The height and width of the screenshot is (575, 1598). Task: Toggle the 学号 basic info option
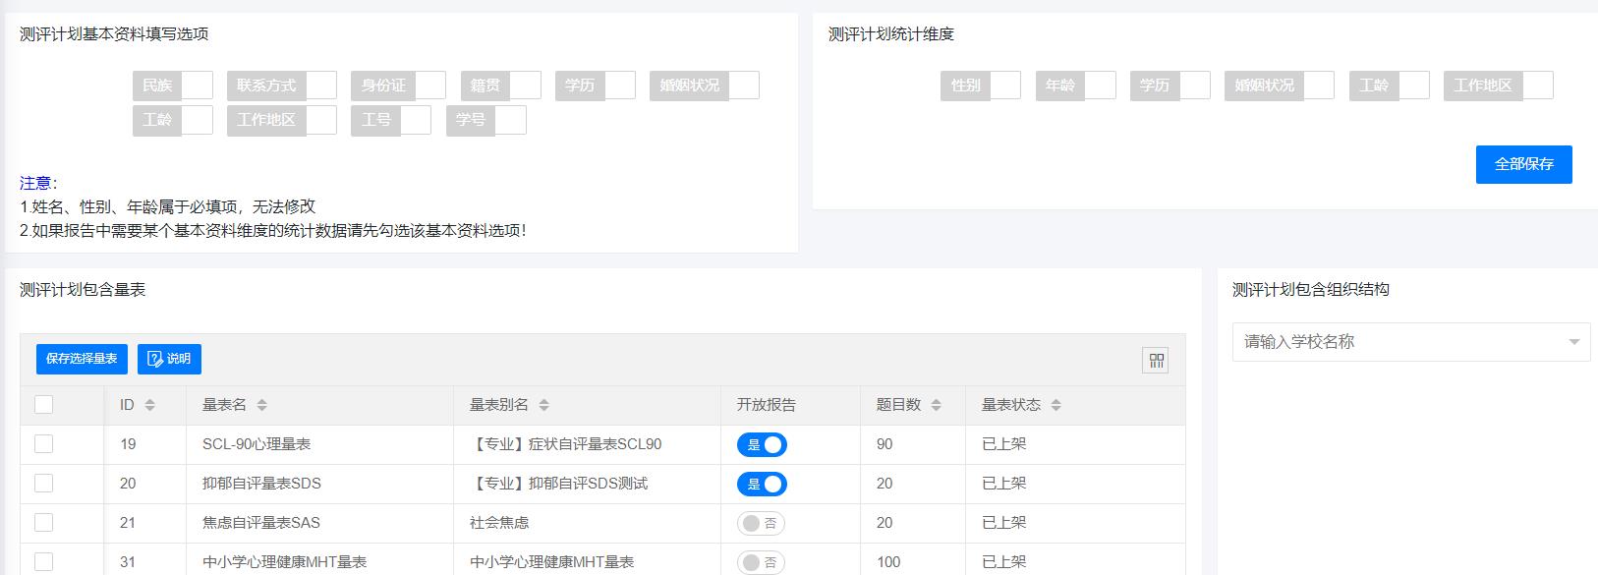coord(486,120)
